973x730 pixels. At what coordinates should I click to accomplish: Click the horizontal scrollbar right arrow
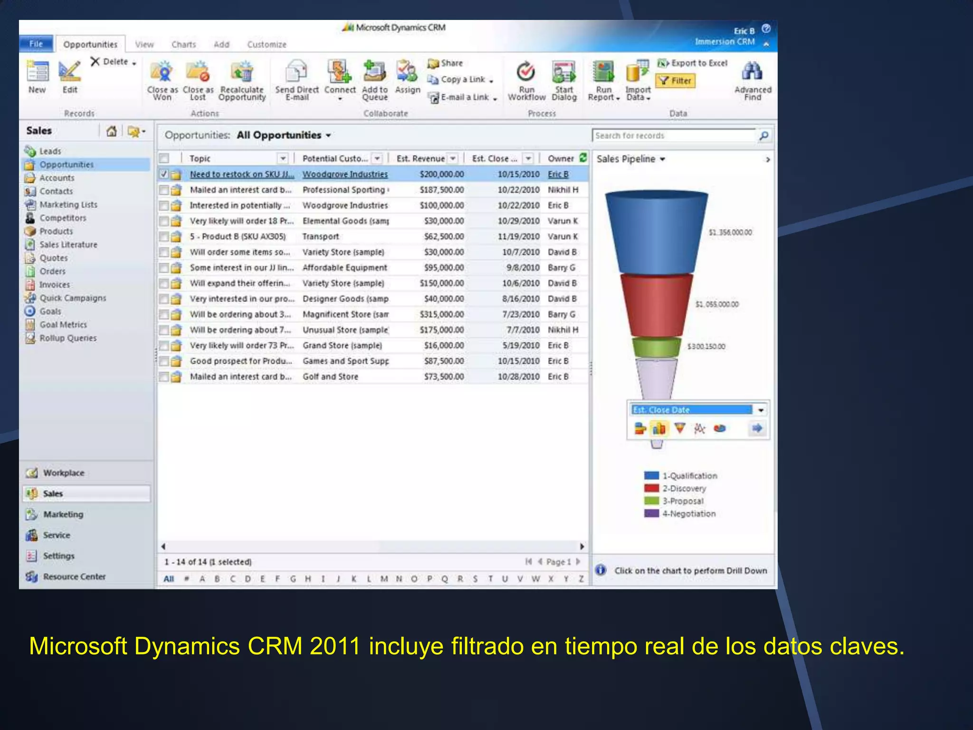(x=582, y=547)
